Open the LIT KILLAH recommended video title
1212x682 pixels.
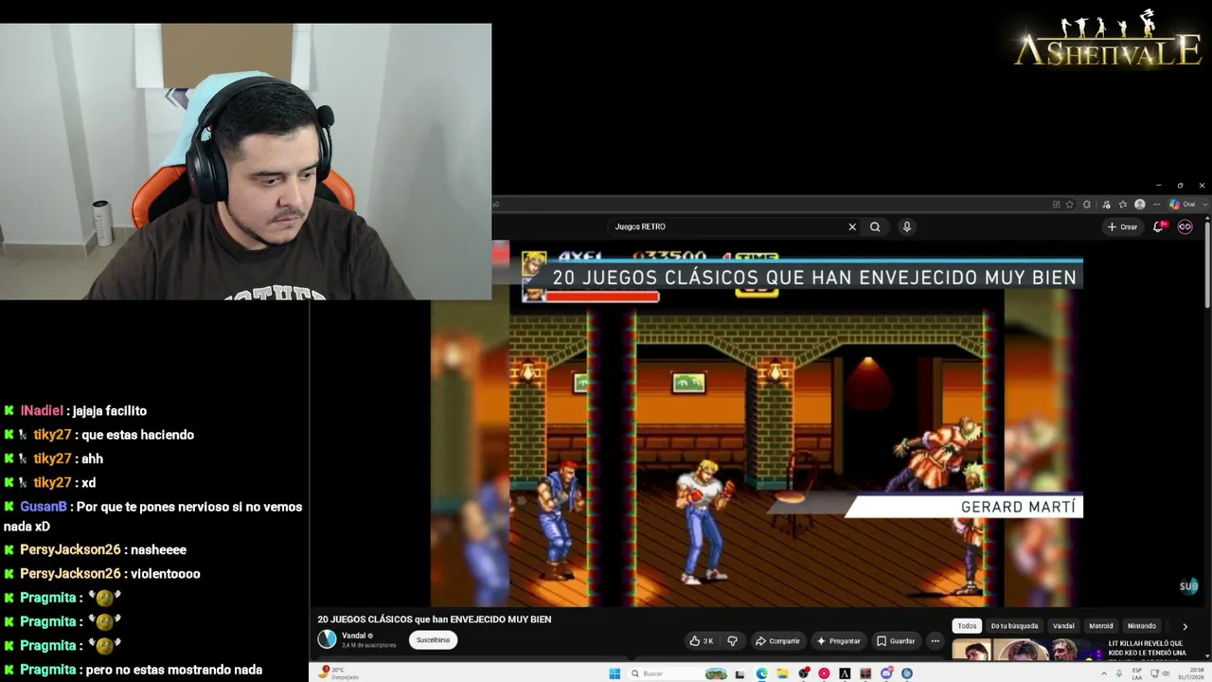pyautogui.click(x=1147, y=648)
